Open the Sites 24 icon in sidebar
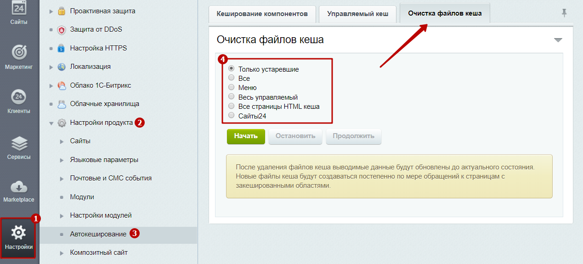583x264 pixels. (x=19, y=8)
